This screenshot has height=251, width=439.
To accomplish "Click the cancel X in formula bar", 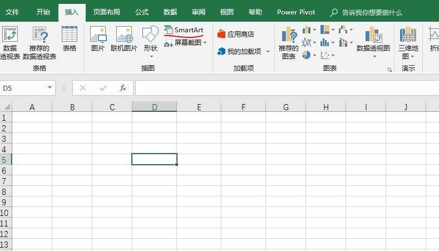I will point(82,88).
